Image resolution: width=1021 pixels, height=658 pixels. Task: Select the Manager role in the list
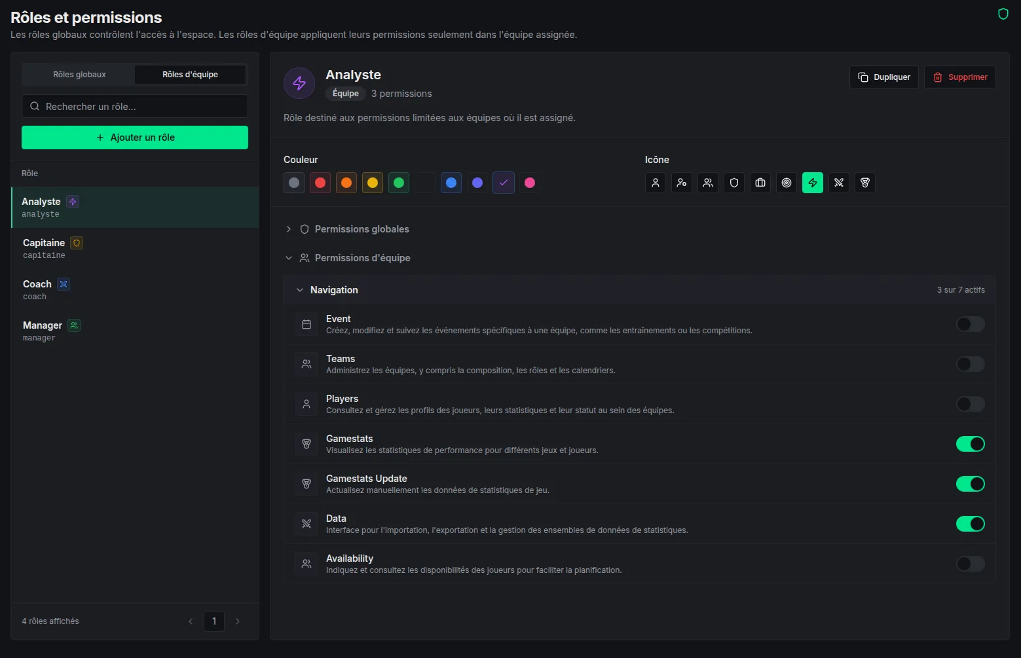tap(135, 331)
